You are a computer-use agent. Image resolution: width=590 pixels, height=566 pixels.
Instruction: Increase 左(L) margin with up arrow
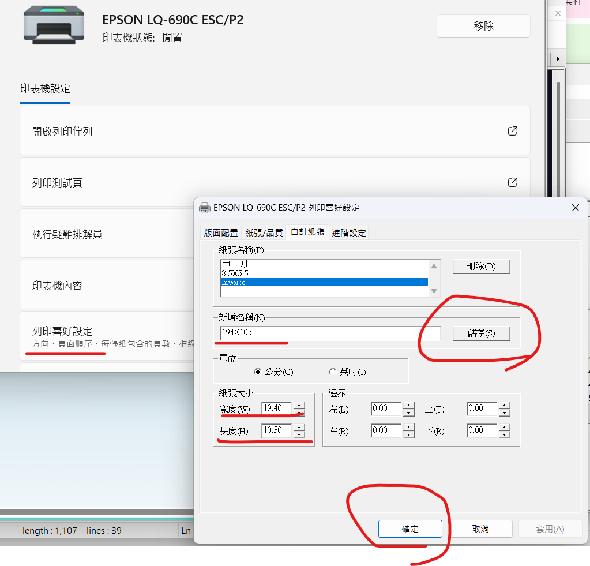409,405
